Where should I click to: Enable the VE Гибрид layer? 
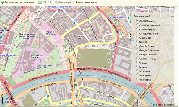[x=138, y=79]
